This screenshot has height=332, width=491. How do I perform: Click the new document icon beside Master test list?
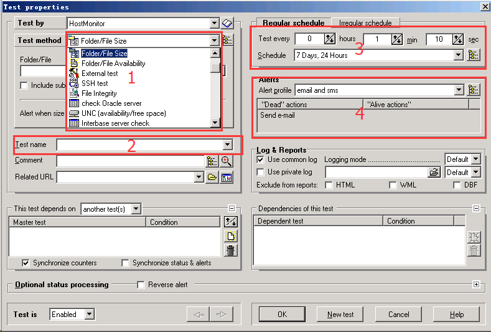click(231, 236)
